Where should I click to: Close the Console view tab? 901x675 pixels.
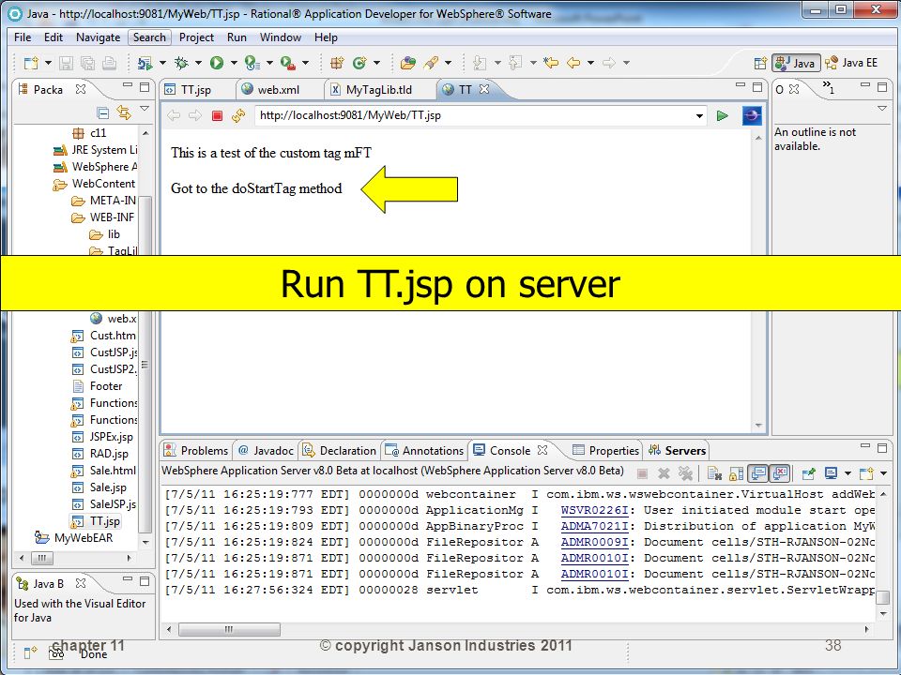point(542,450)
